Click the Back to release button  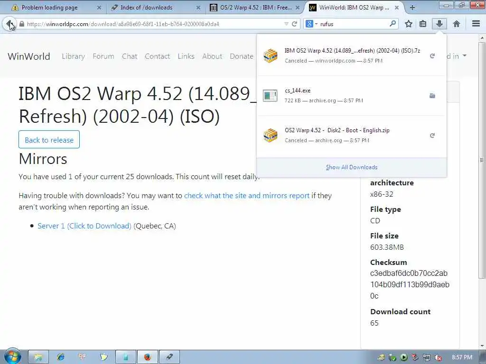tap(49, 140)
